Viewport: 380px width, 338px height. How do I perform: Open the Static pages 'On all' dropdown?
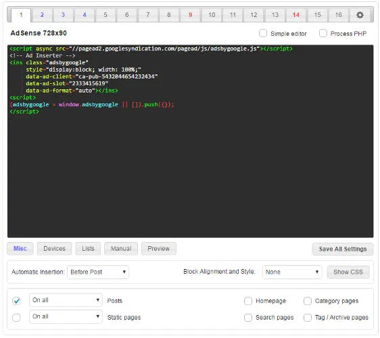[66, 316]
